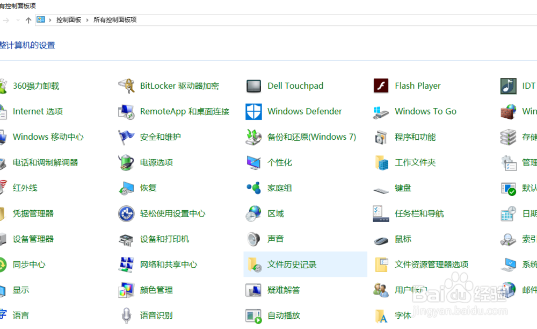537x329 pixels.
Task: Open the 语音识别 microphone icon
Action: point(126,316)
